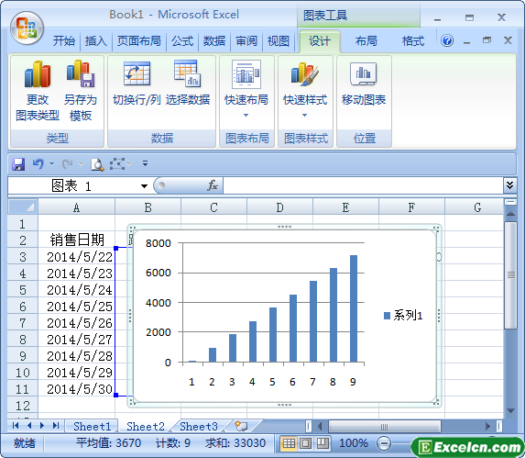Click the Insert Worksheet tab icon

point(241,426)
